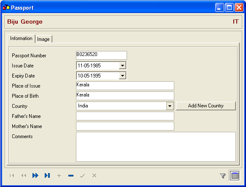This screenshot has width=246, height=187.
Task: Toggle the grid view table icon
Action: pyautogui.click(x=235, y=176)
